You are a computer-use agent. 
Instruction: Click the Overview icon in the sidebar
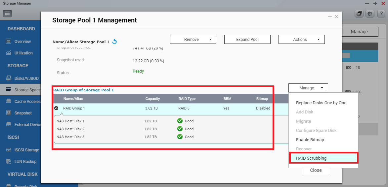[9, 41]
